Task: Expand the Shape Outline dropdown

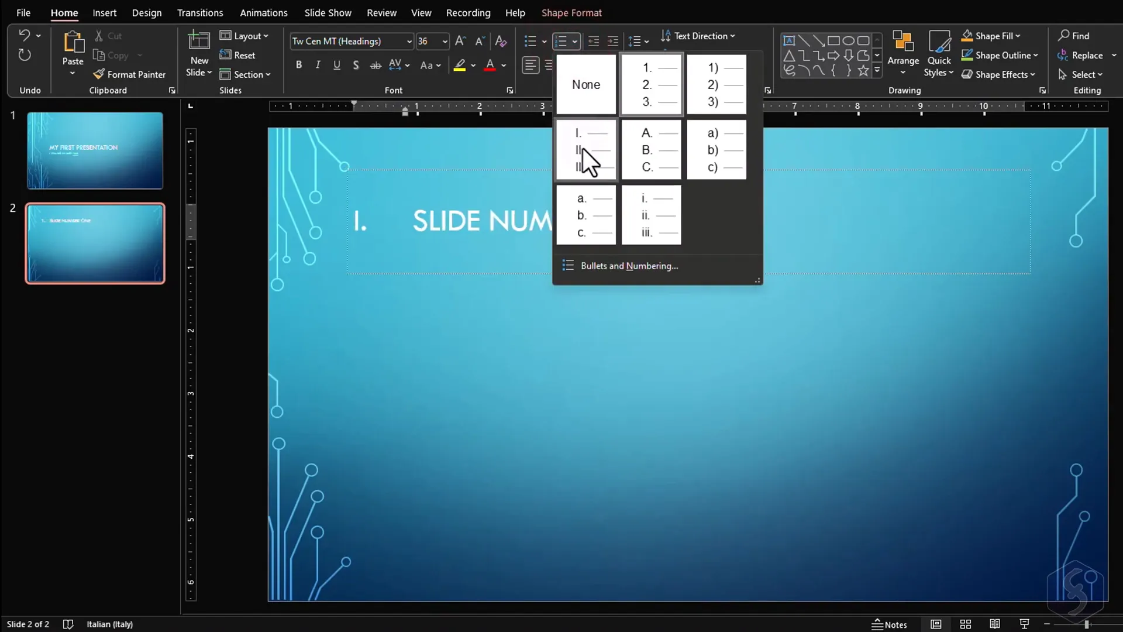Action: click(1000, 55)
